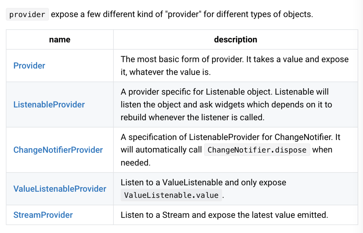This screenshot has height=233, width=363.
Task: Click the ListenableProvider description text
Action: [225, 92]
